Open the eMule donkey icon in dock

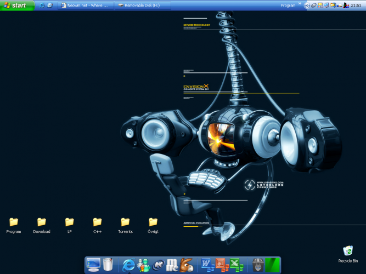[x=187, y=265]
